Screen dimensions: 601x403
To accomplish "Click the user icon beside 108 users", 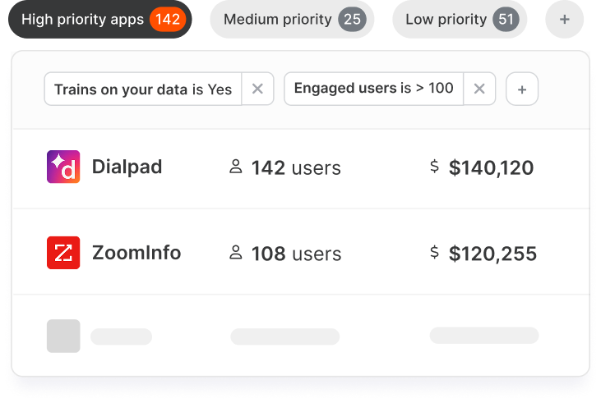I will click(236, 253).
